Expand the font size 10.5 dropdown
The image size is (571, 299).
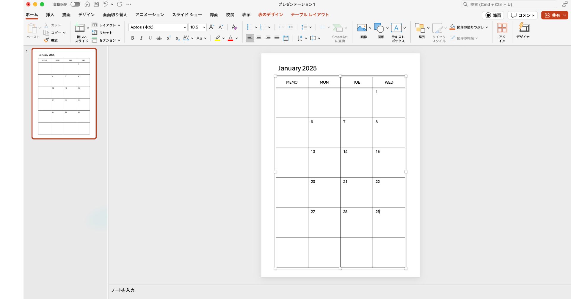pos(204,27)
